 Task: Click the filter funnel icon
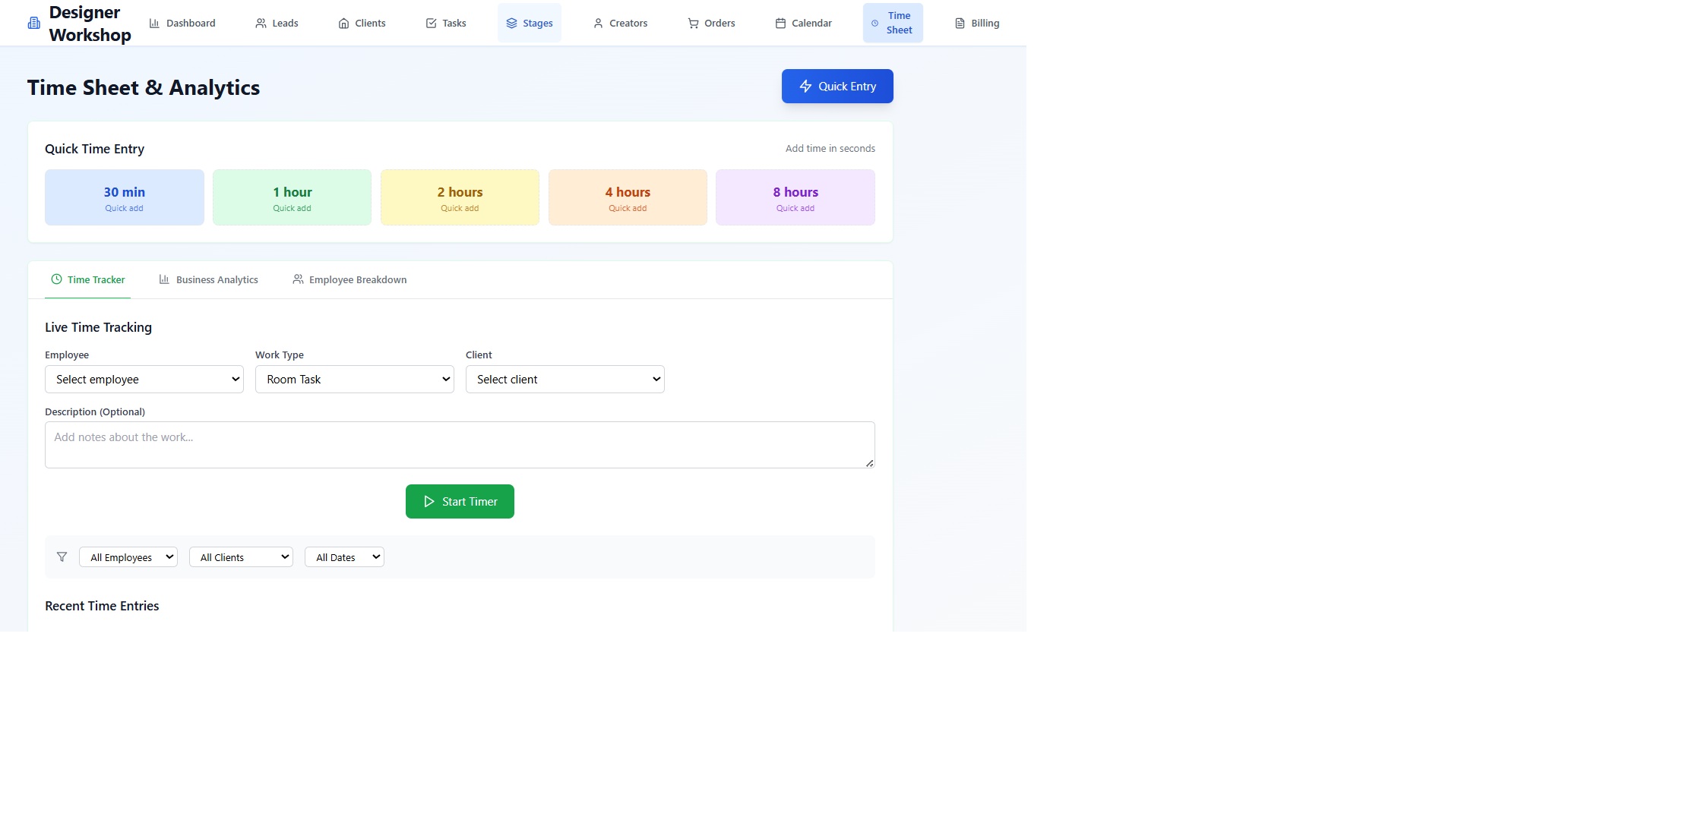click(62, 557)
